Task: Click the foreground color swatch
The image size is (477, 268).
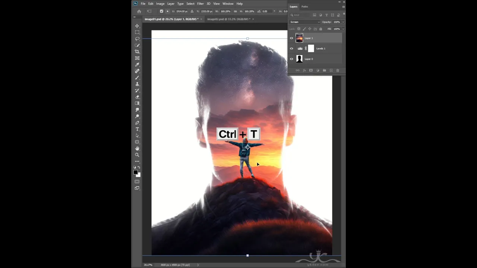Action: click(136, 172)
